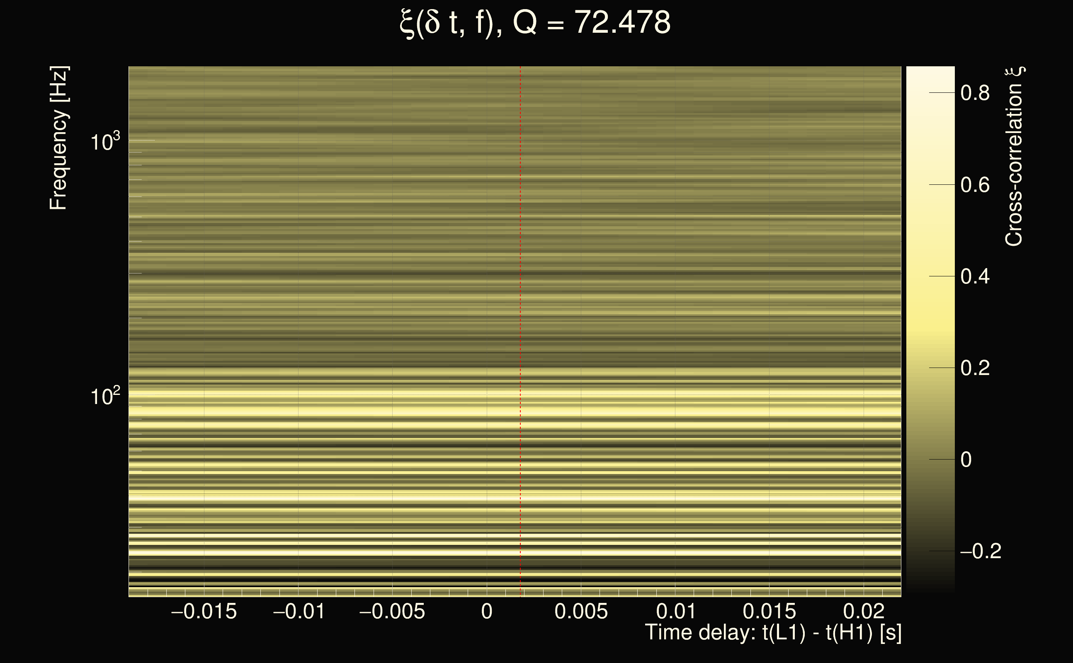Click the –0.01 time delay tick label
This screenshot has width=1073, height=663.
pyautogui.click(x=299, y=611)
